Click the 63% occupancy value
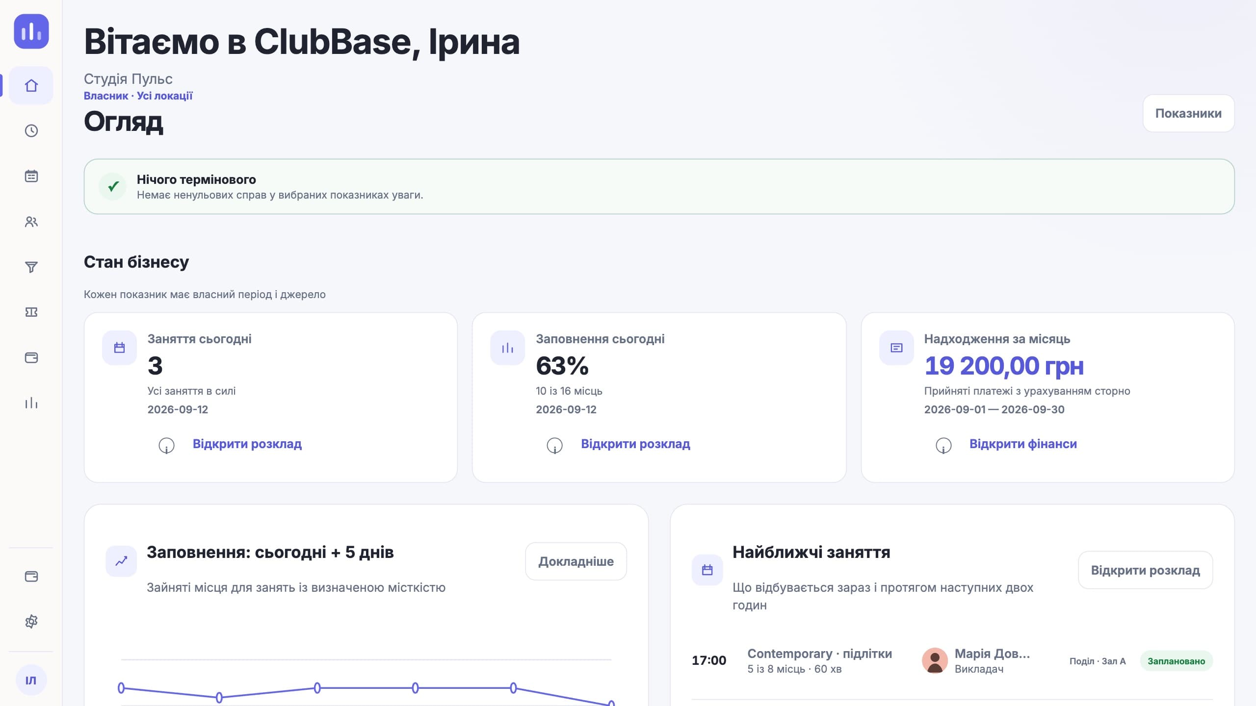This screenshot has height=706, width=1256. point(562,366)
